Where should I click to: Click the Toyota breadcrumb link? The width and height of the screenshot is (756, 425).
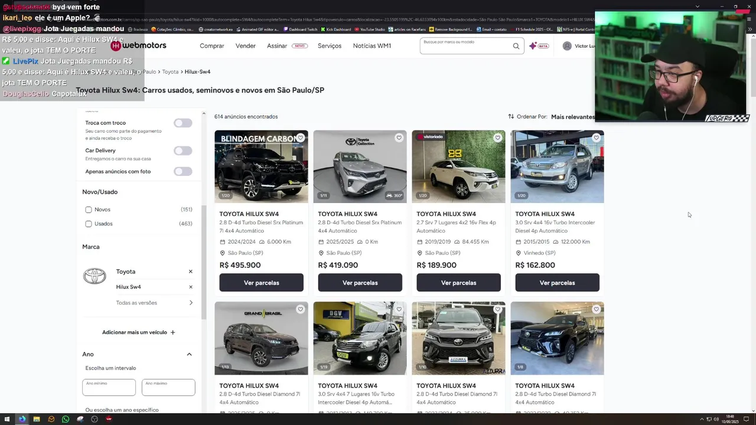170,71
